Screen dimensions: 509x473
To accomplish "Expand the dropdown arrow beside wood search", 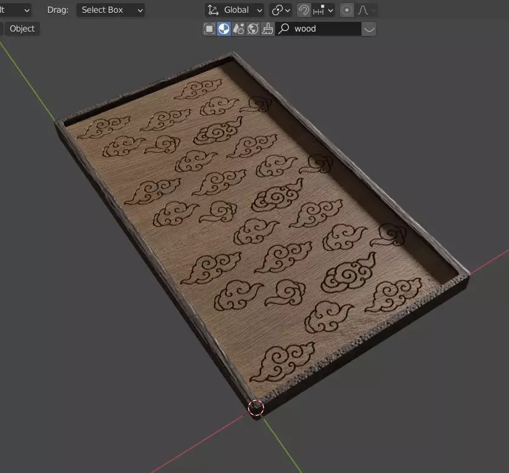I will tap(369, 29).
